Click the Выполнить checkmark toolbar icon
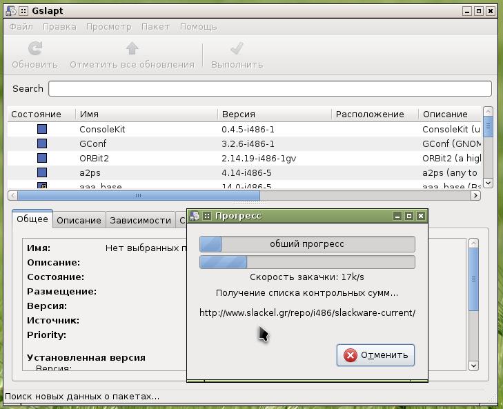Image resolution: width=503 pixels, height=409 pixels. pos(237,48)
